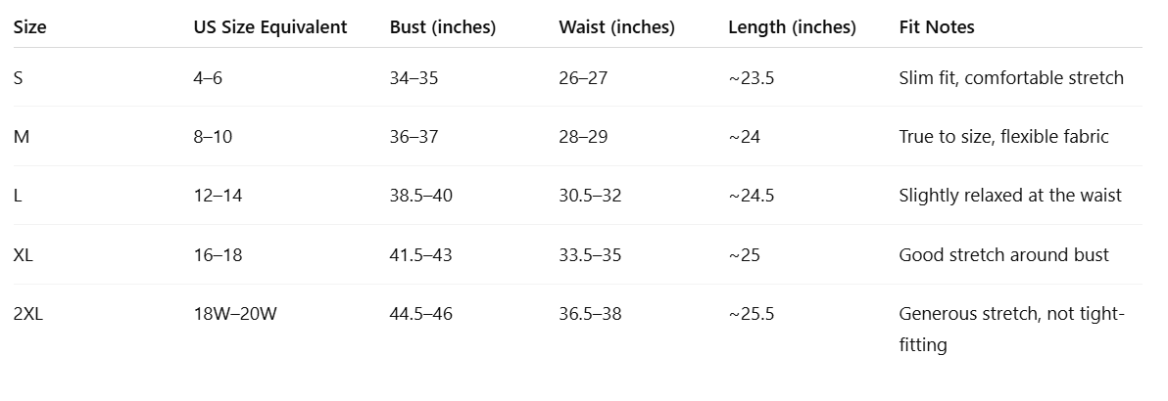
Task: Select the size S row label
Action: (x=19, y=78)
